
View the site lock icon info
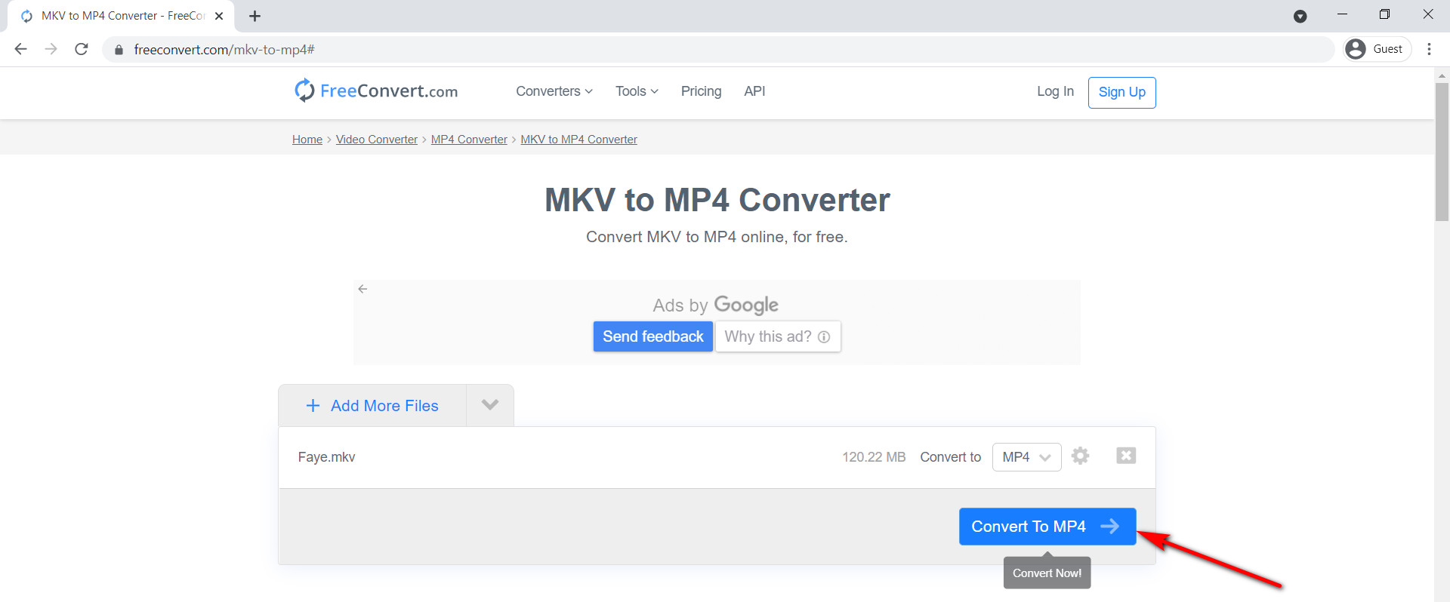(119, 50)
